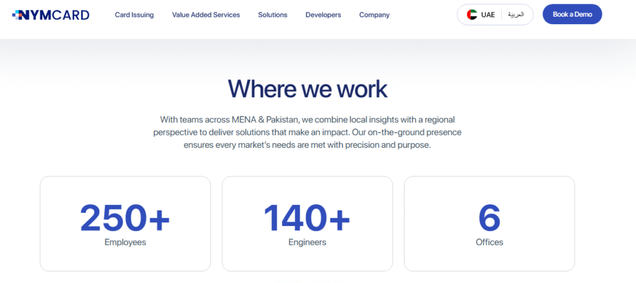Viewport: 636px width, 283px height.
Task: Click the UAE flag icon
Action: (x=472, y=15)
